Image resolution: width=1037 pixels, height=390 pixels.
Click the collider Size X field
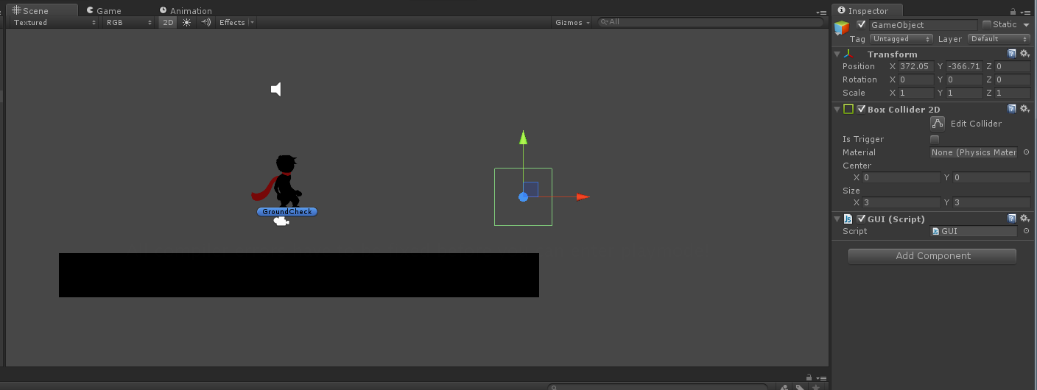click(x=901, y=202)
